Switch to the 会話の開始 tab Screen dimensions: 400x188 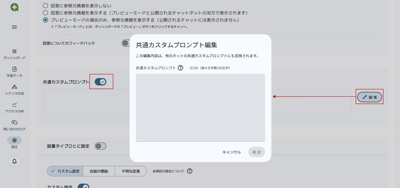point(99,171)
